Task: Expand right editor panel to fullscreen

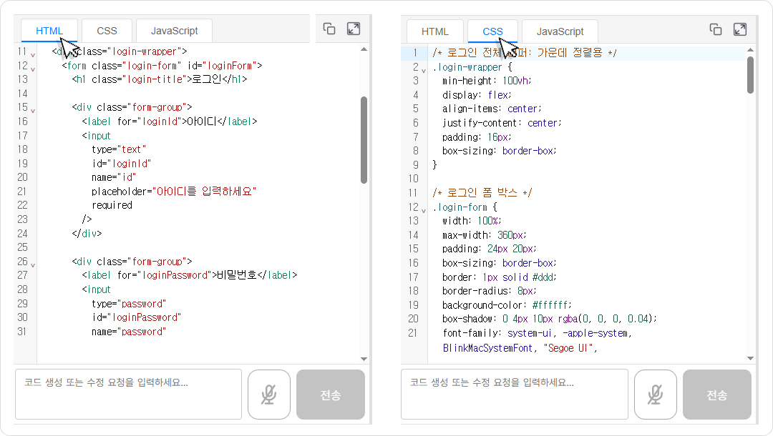Action: point(740,29)
